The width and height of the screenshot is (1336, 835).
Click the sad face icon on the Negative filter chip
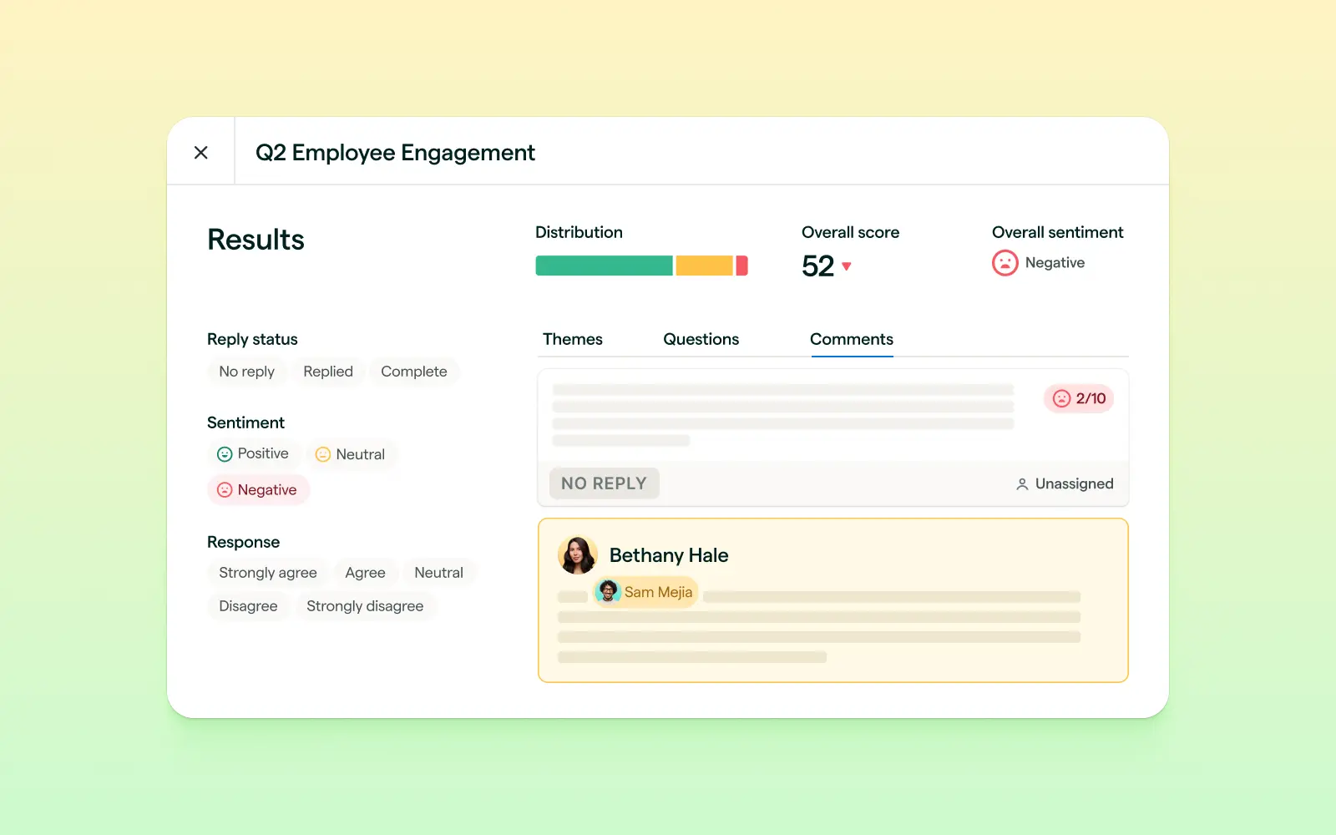224,489
